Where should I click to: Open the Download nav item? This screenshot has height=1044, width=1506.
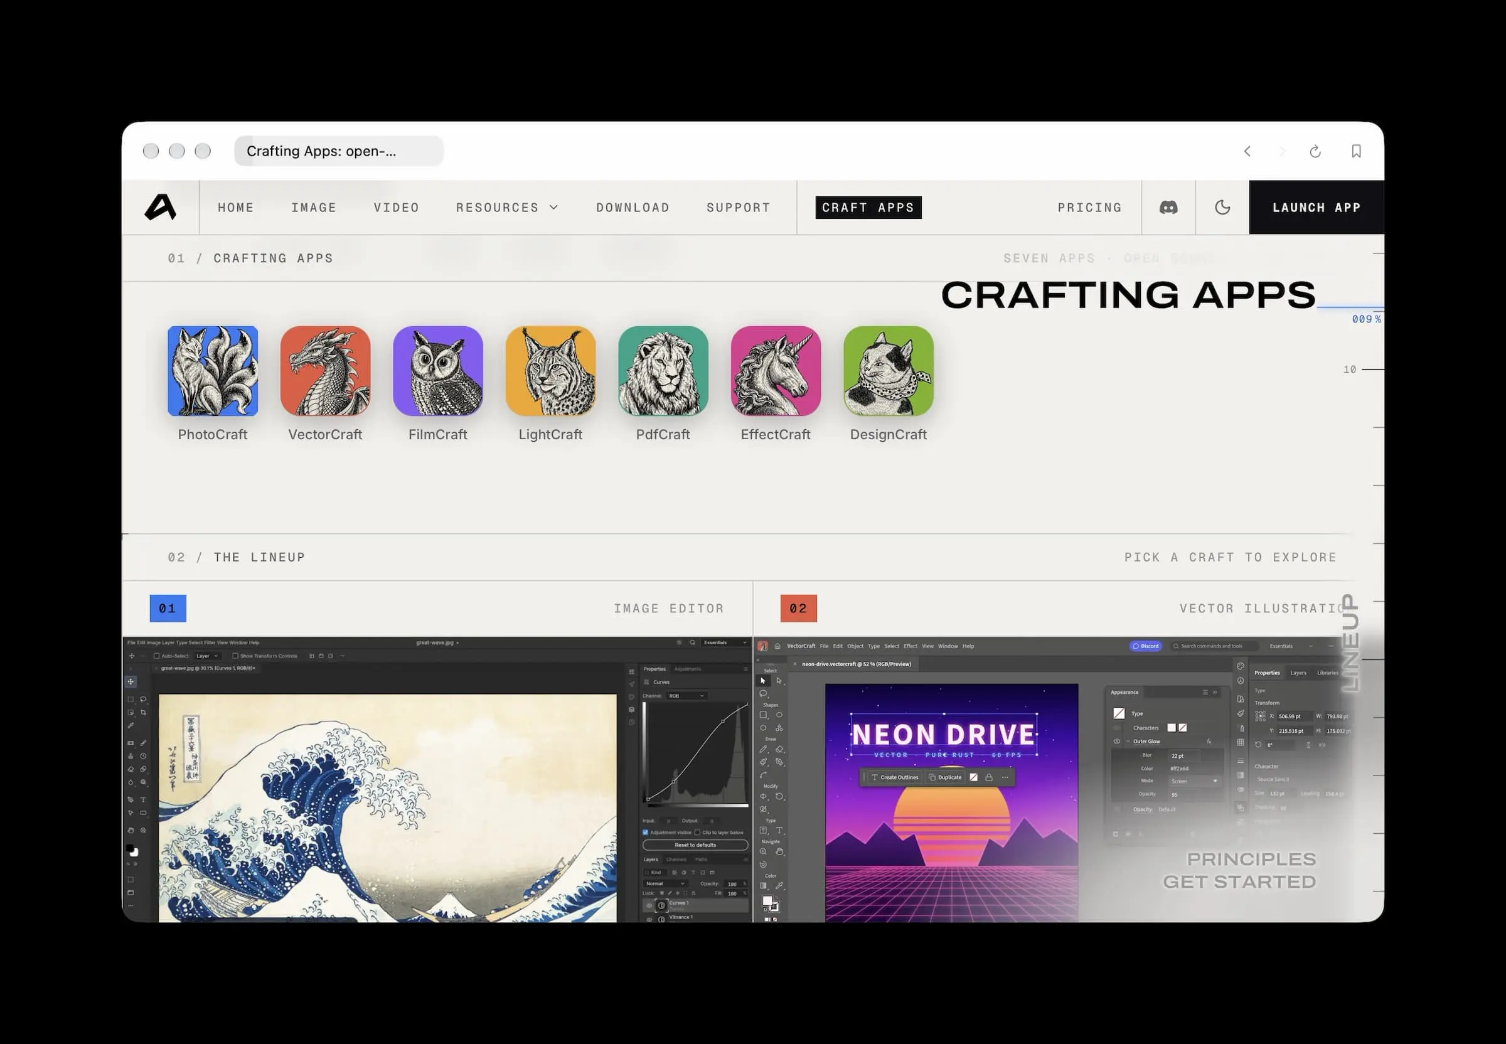pos(633,208)
